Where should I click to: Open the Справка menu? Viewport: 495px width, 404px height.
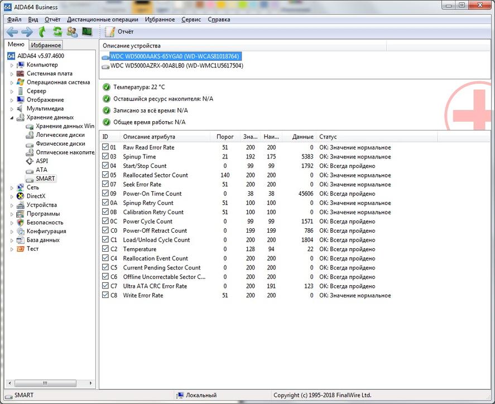pyautogui.click(x=219, y=20)
